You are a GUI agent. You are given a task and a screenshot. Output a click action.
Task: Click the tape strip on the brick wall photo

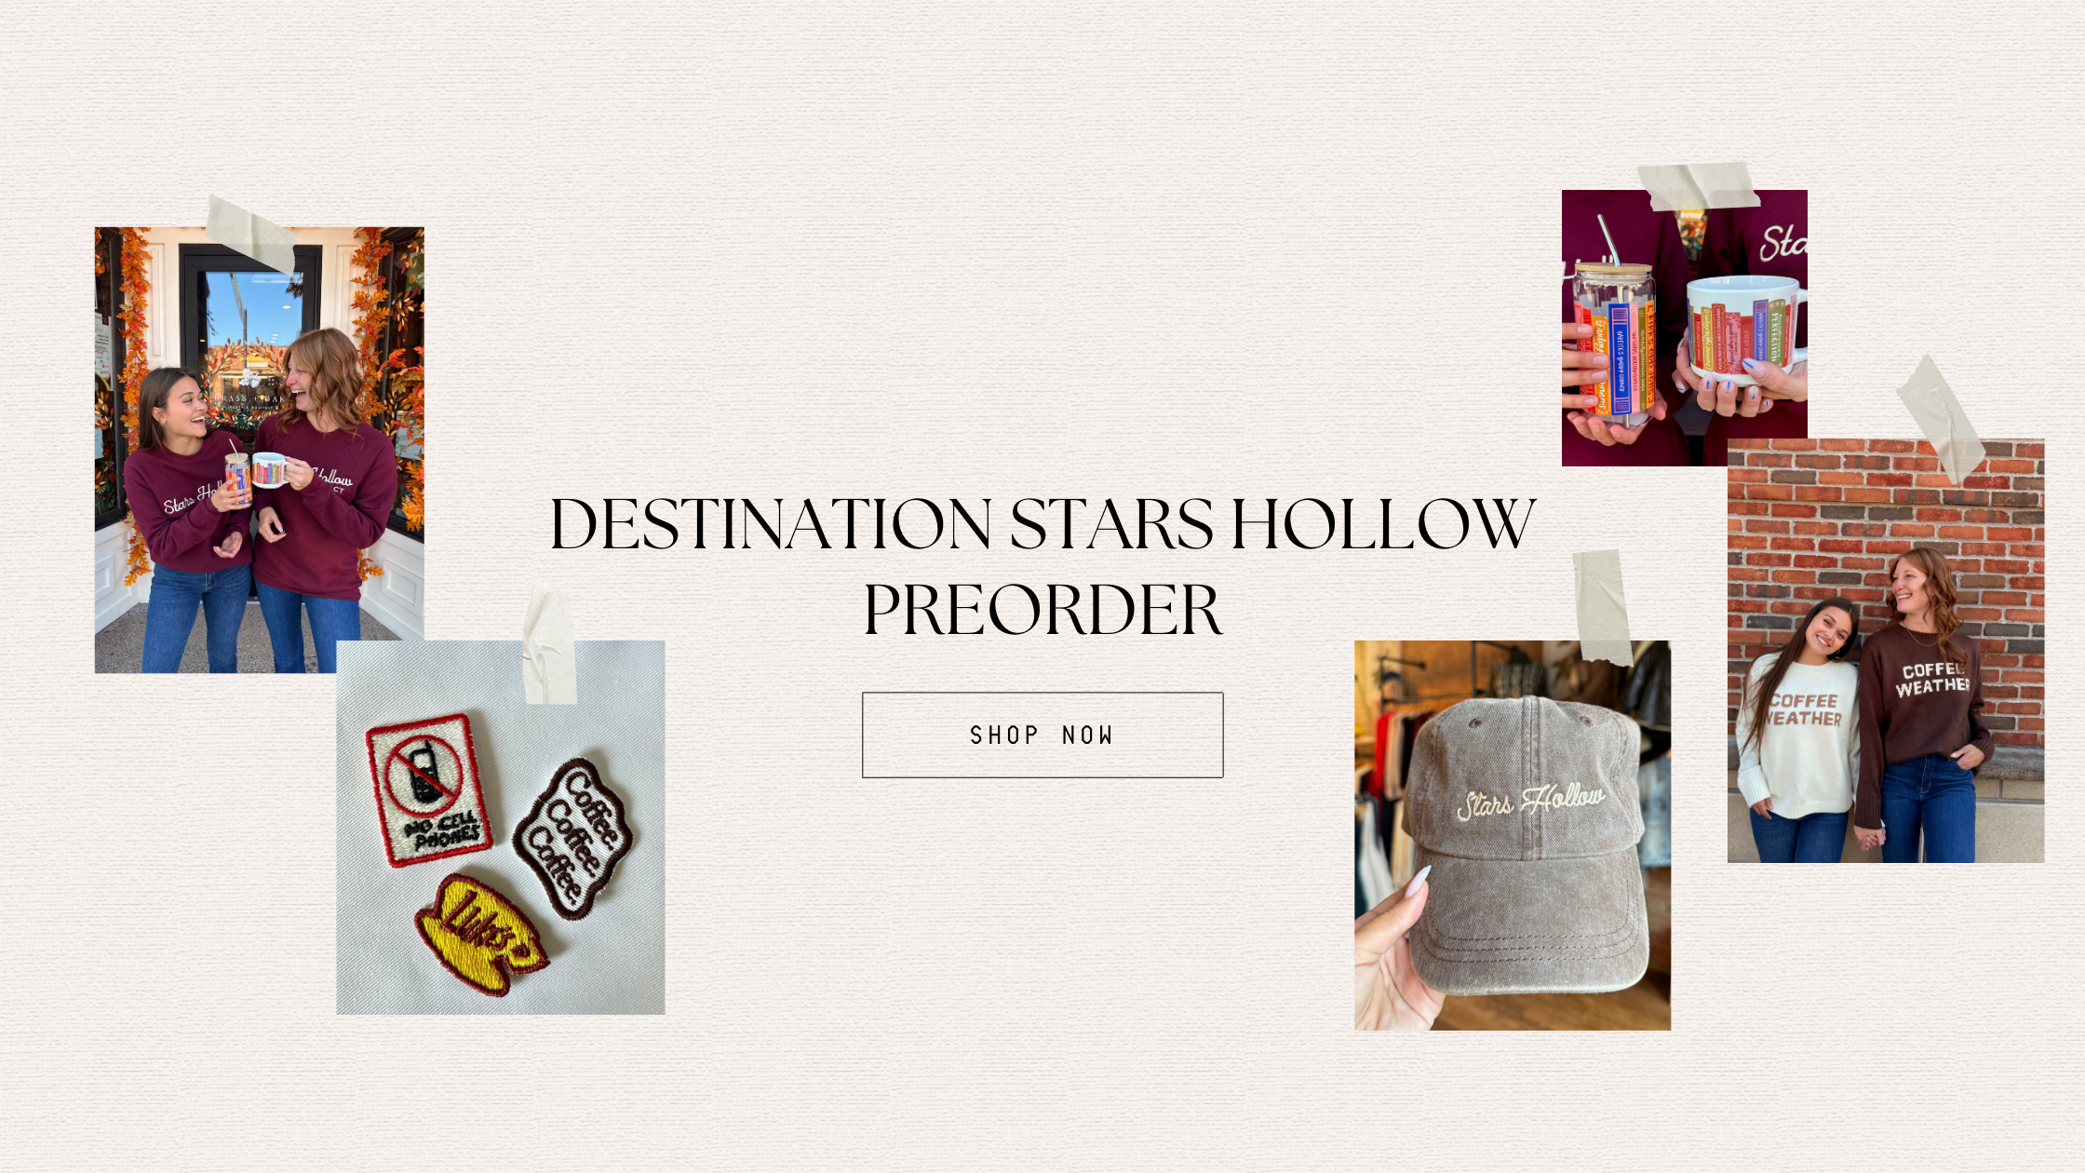1942,419
